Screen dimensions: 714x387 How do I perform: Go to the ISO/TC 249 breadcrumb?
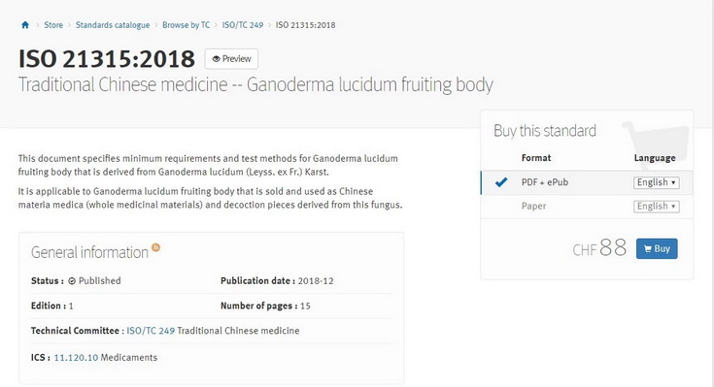[x=243, y=25]
